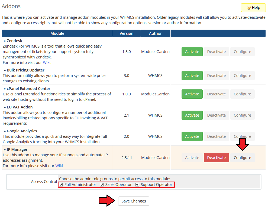
Task: Activate the Zendesk addon
Action: pyautogui.click(x=192, y=52)
